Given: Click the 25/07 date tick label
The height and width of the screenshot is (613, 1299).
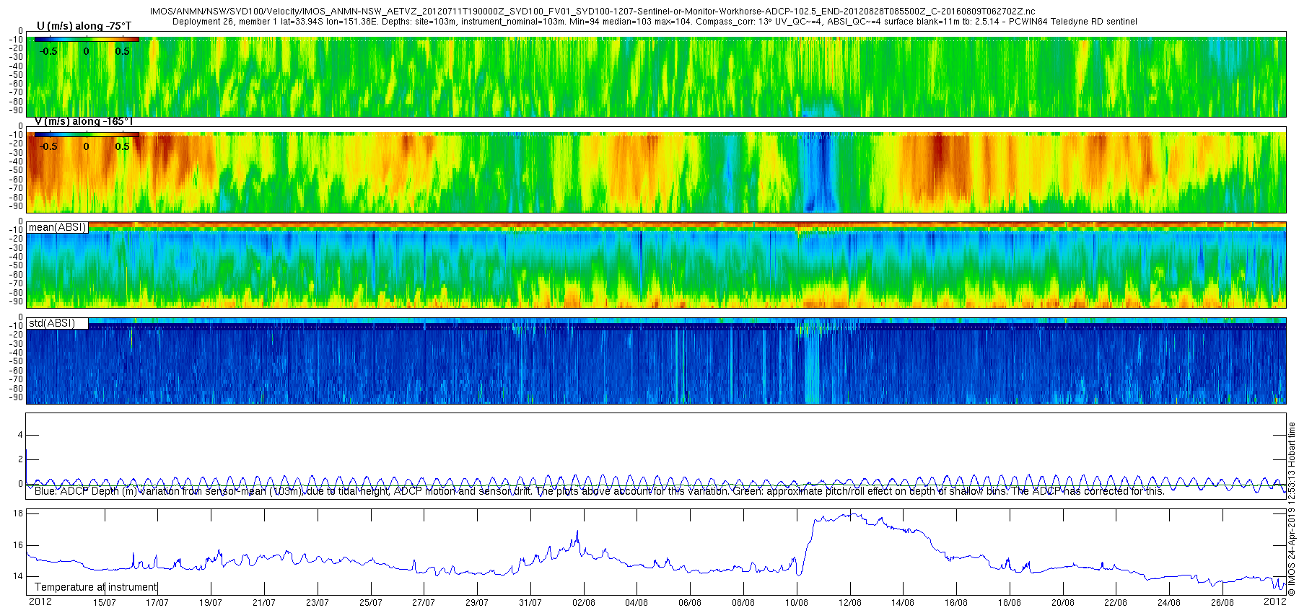Looking at the screenshot, I should 371,603.
